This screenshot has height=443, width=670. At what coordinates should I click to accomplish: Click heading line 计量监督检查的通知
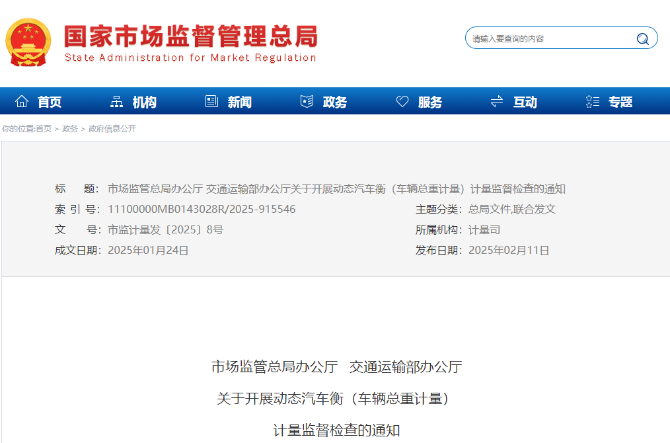coord(336,430)
